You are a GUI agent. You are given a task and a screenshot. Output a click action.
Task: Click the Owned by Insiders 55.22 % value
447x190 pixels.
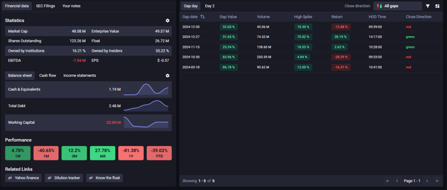(x=162, y=51)
